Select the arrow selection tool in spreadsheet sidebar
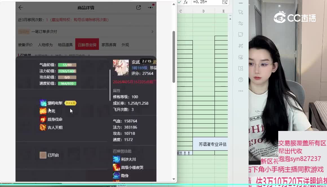Screen dimensions: 327x187 point(241,12)
